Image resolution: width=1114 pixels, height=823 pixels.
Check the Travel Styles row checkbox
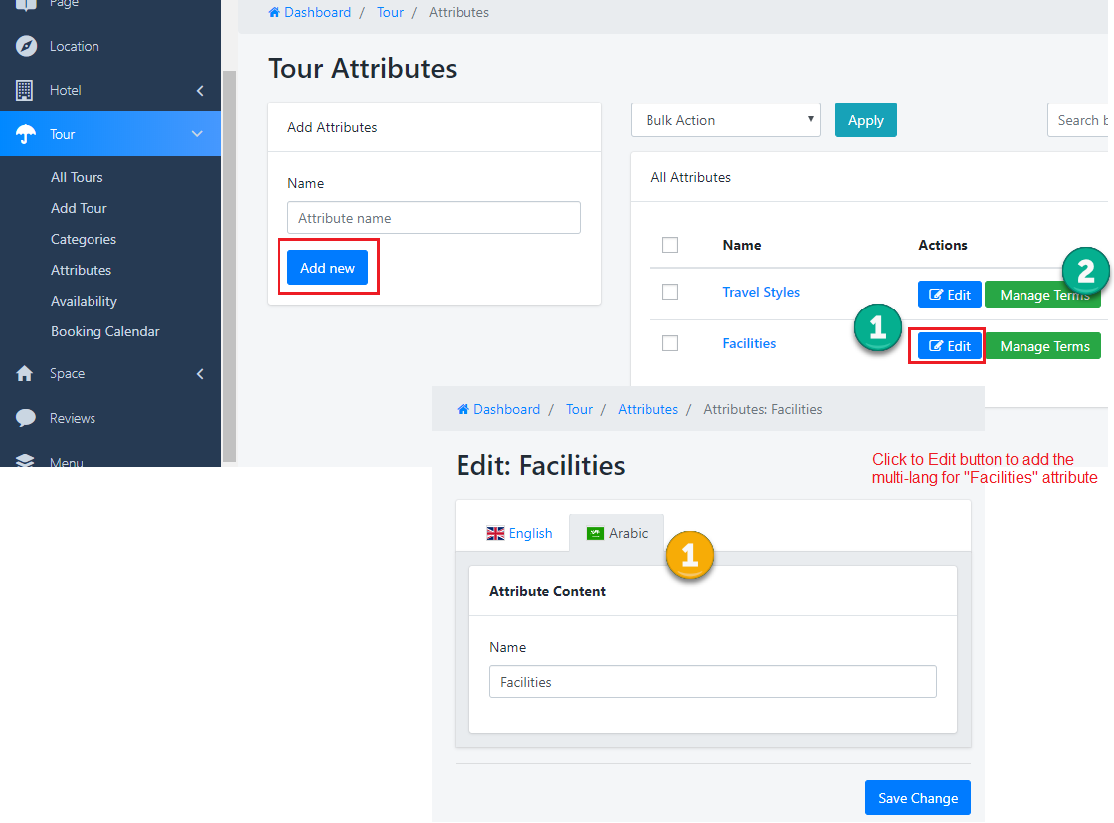pos(670,293)
